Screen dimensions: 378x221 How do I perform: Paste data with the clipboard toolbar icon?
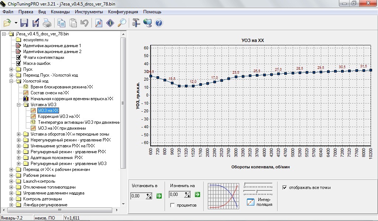tap(73, 23)
